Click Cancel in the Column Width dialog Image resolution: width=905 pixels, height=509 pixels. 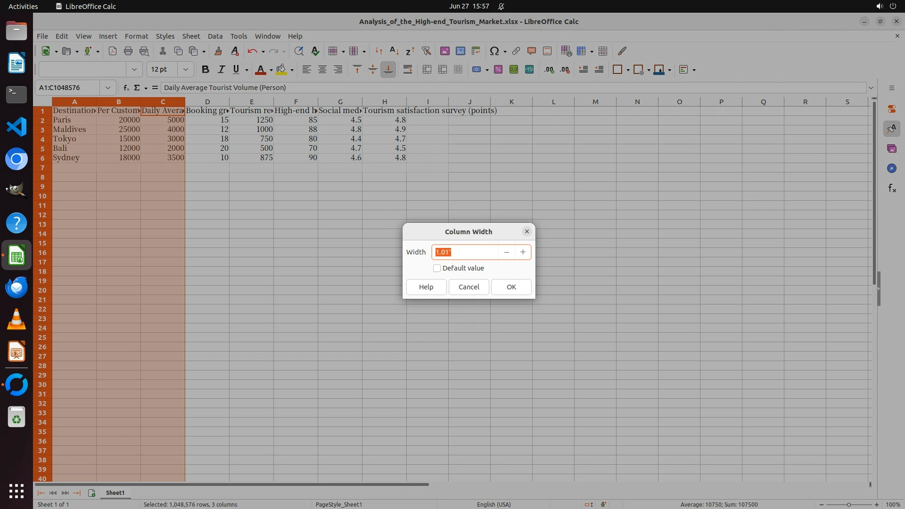(469, 287)
